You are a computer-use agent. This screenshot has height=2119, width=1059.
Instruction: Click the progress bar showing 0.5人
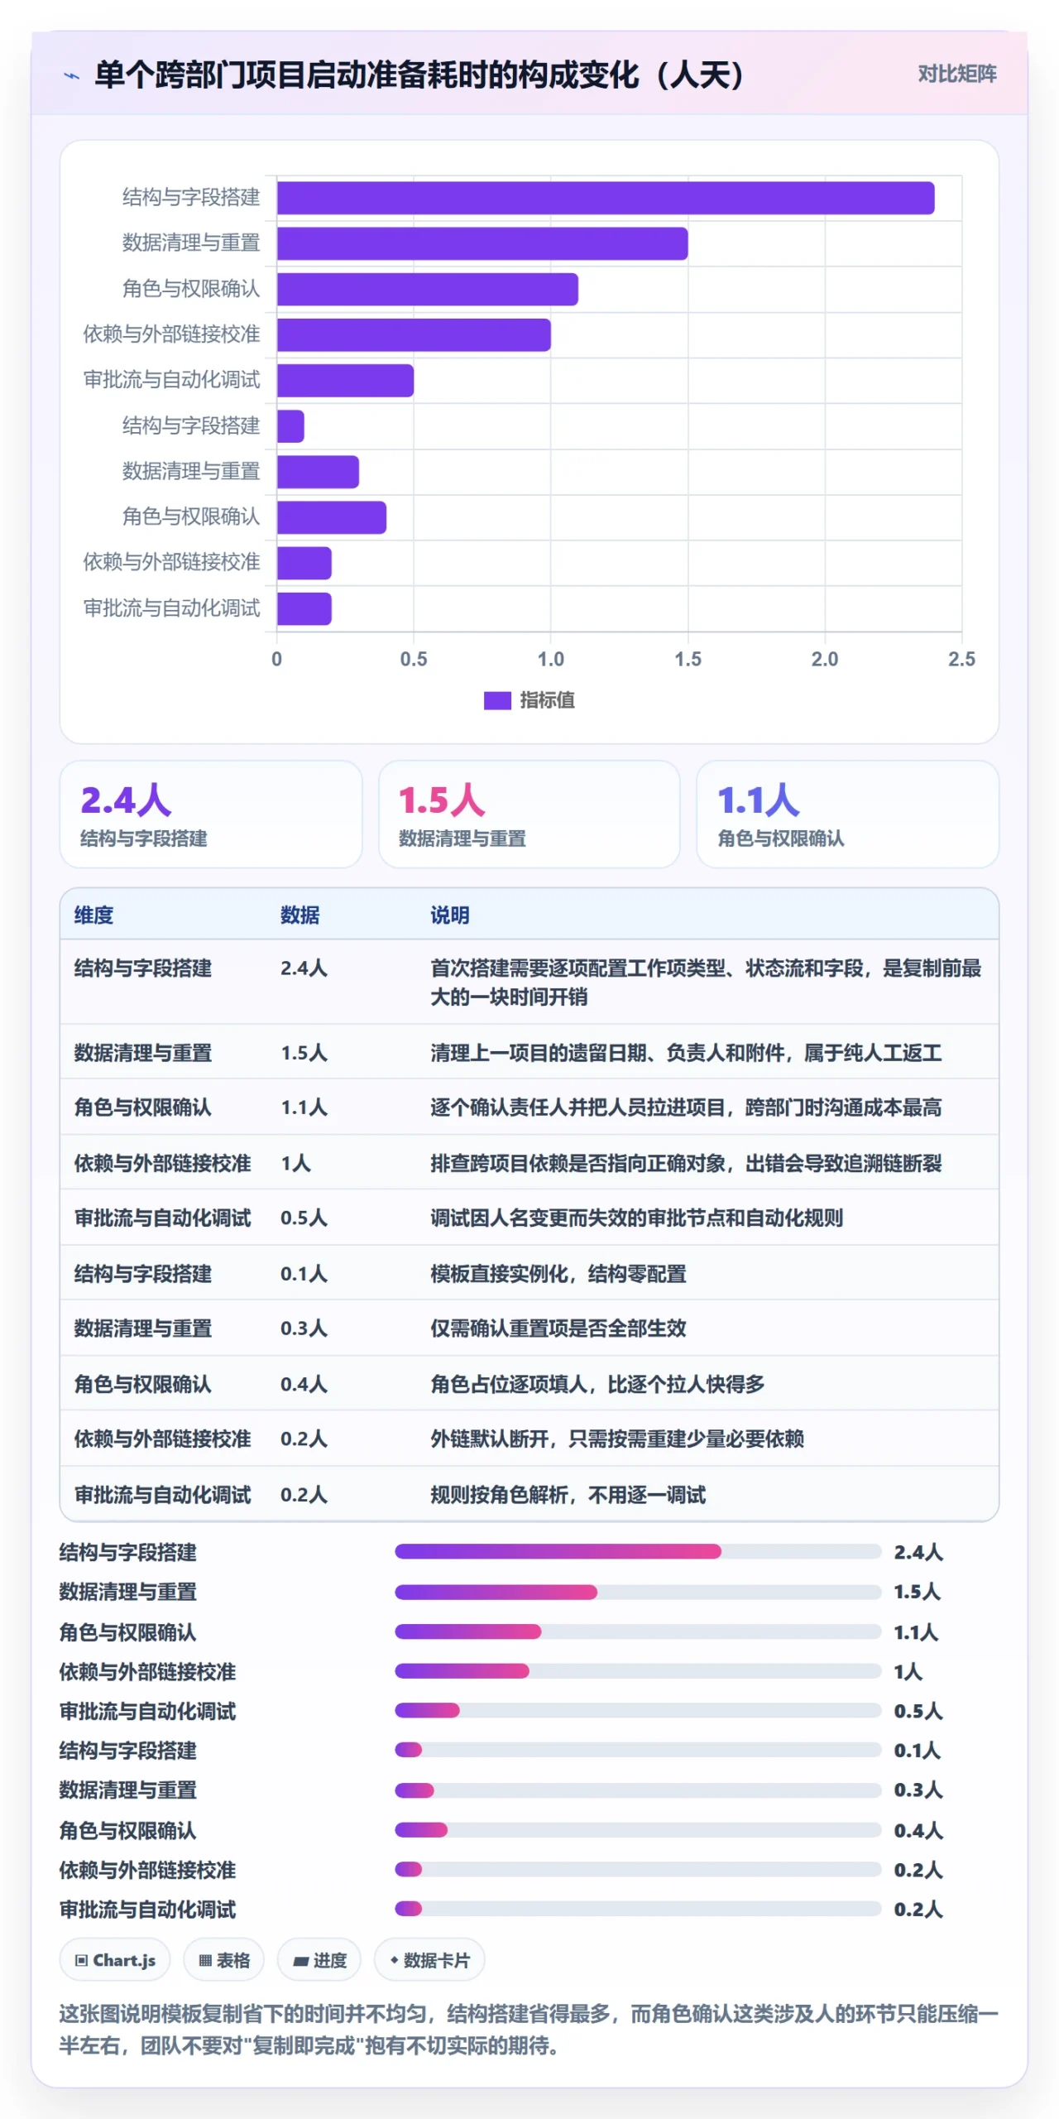(638, 1710)
